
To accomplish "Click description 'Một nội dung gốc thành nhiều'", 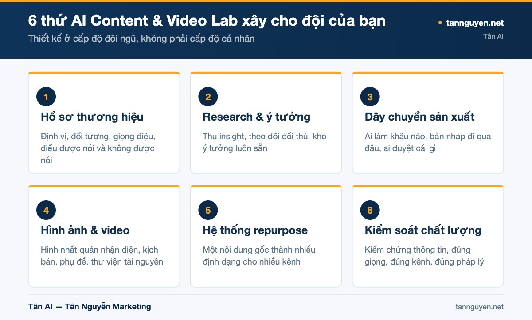I will click(259, 256).
